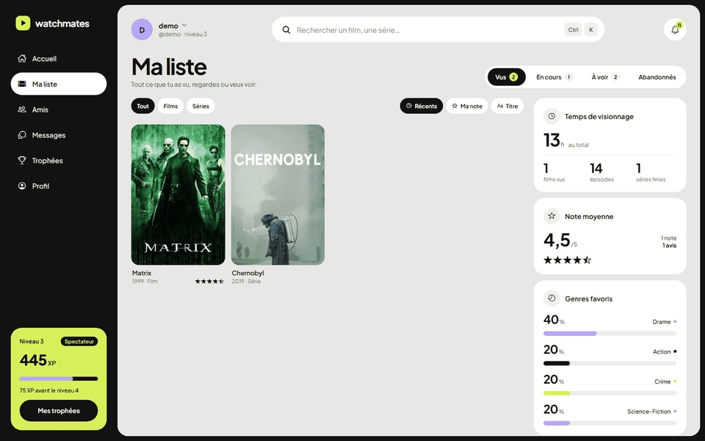705x441 pixels.
Task: Switch to the En cours tab
Action: [554, 77]
